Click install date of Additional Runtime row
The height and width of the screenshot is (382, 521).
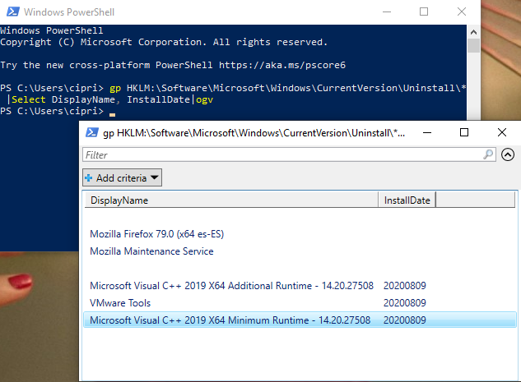[x=405, y=286]
